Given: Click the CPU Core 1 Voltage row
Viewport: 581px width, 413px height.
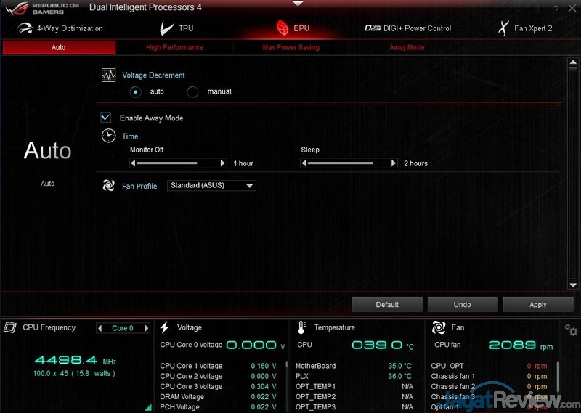Looking at the screenshot, I should tap(219, 366).
